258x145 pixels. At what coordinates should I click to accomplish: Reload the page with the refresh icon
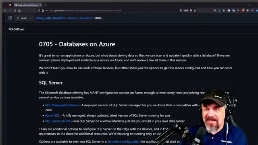[15, 10]
